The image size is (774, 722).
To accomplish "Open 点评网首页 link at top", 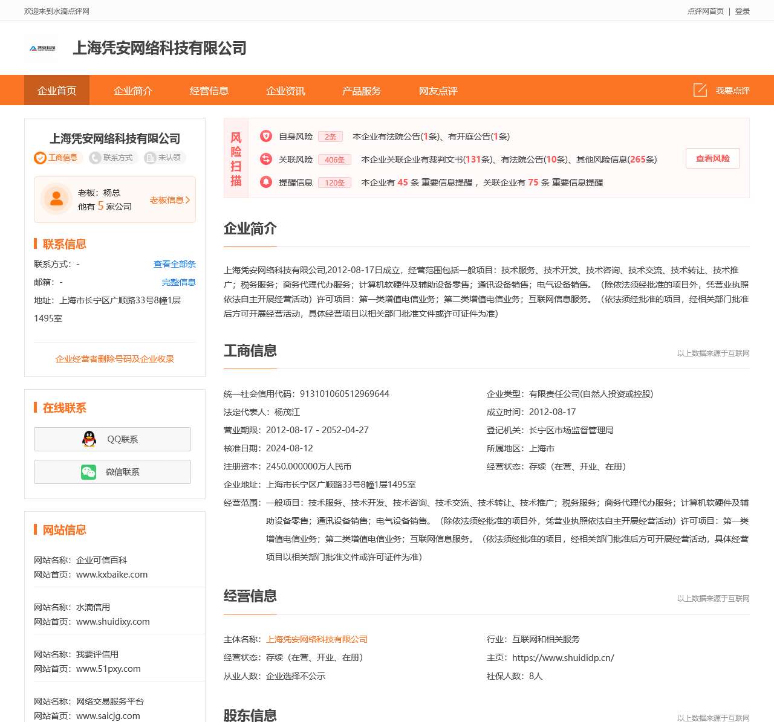I will pyautogui.click(x=706, y=11).
